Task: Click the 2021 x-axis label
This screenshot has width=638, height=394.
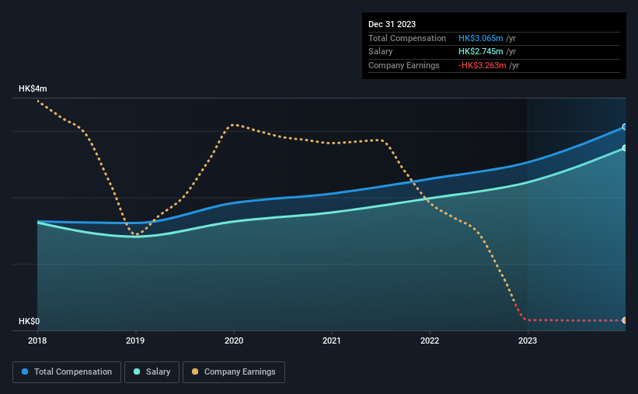Action: point(332,340)
